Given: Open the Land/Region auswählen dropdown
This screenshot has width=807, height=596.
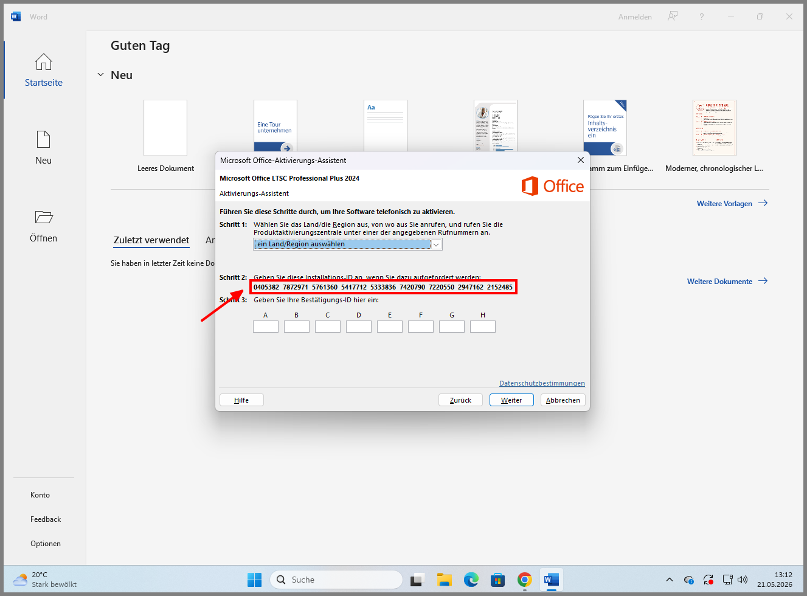Looking at the screenshot, I should 348,244.
